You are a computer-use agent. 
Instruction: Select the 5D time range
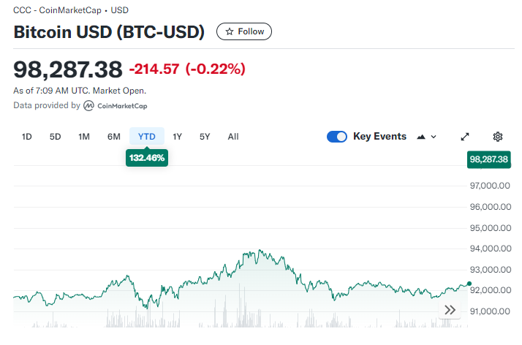tap(56, 137)
